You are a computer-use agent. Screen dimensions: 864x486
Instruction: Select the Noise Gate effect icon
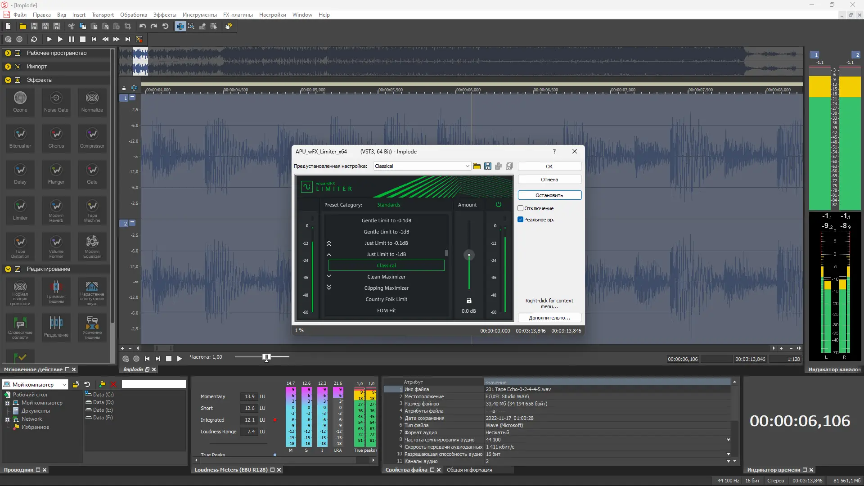pos(56,101)
